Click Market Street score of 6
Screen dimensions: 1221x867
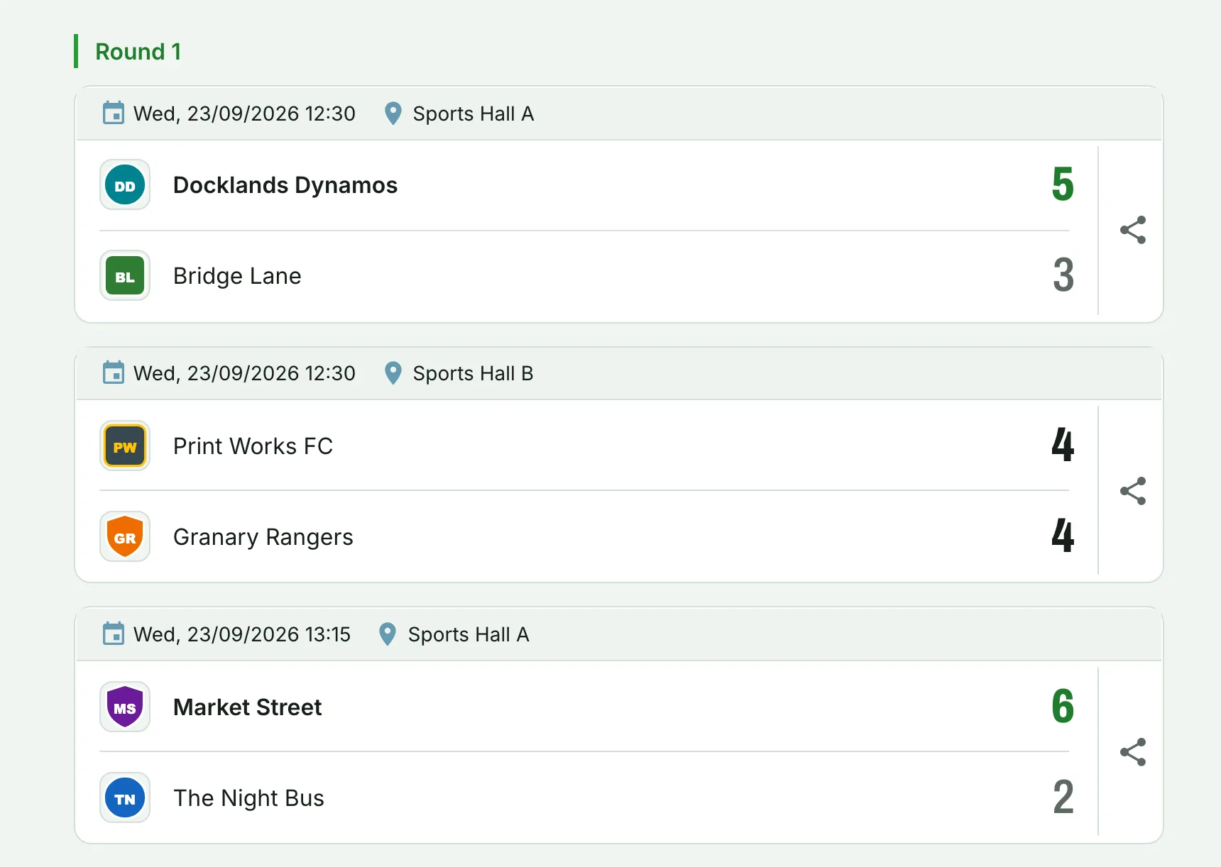click(1063, 707)
